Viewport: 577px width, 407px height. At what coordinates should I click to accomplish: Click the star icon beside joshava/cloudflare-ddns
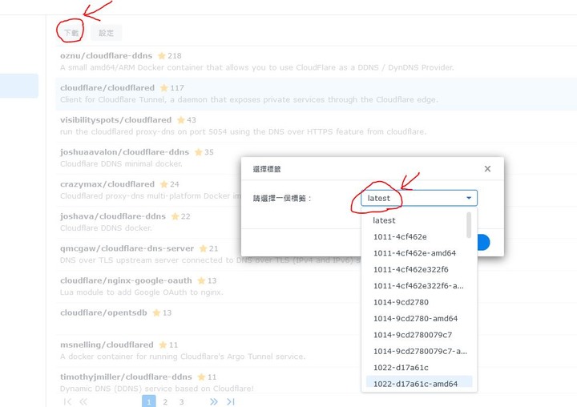[x=176, y=216]
